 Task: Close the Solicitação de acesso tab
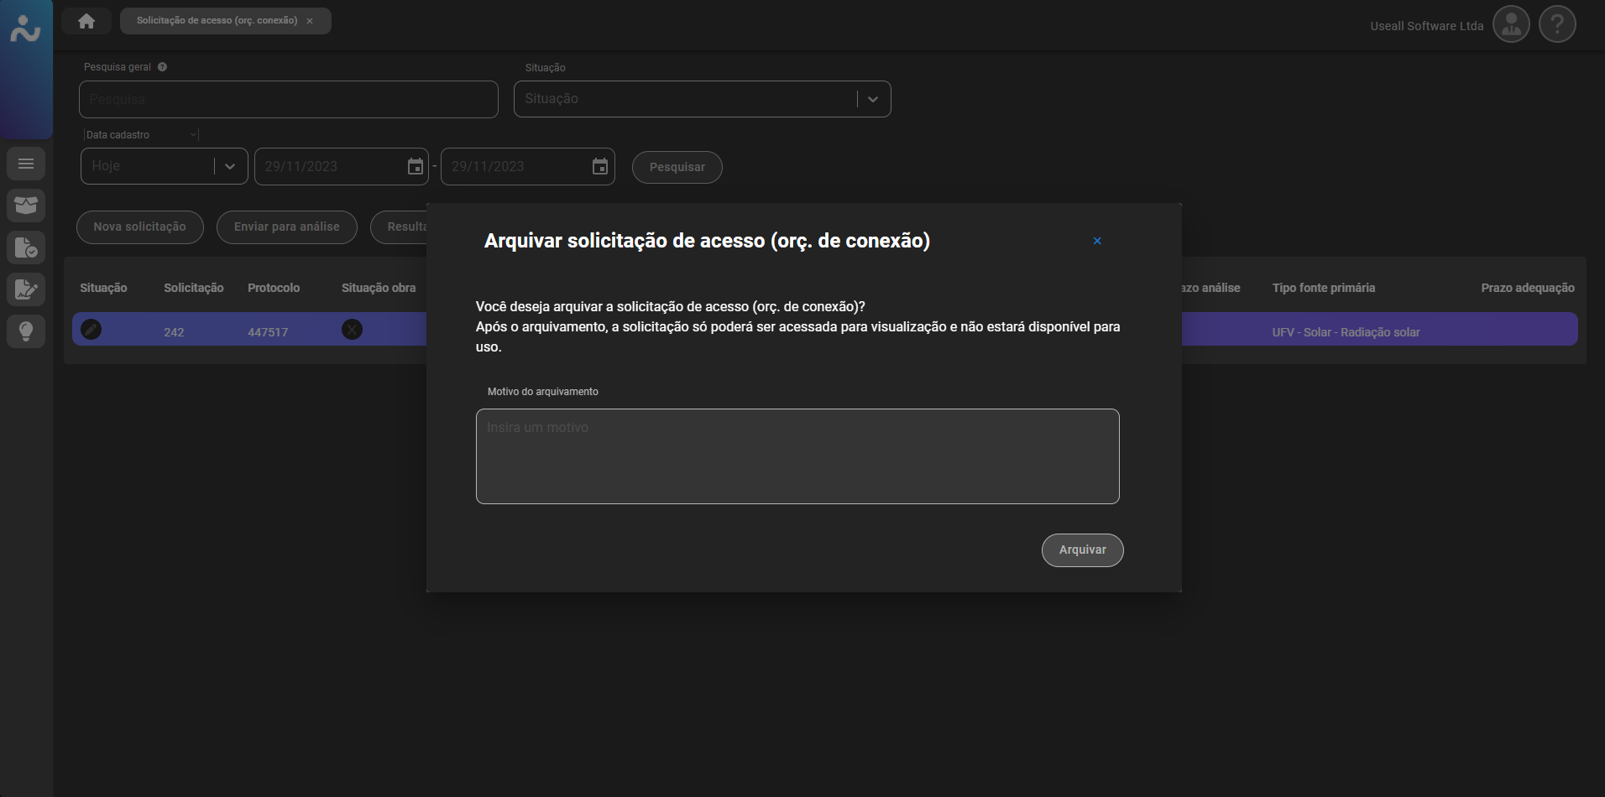(x=310, y=21)
